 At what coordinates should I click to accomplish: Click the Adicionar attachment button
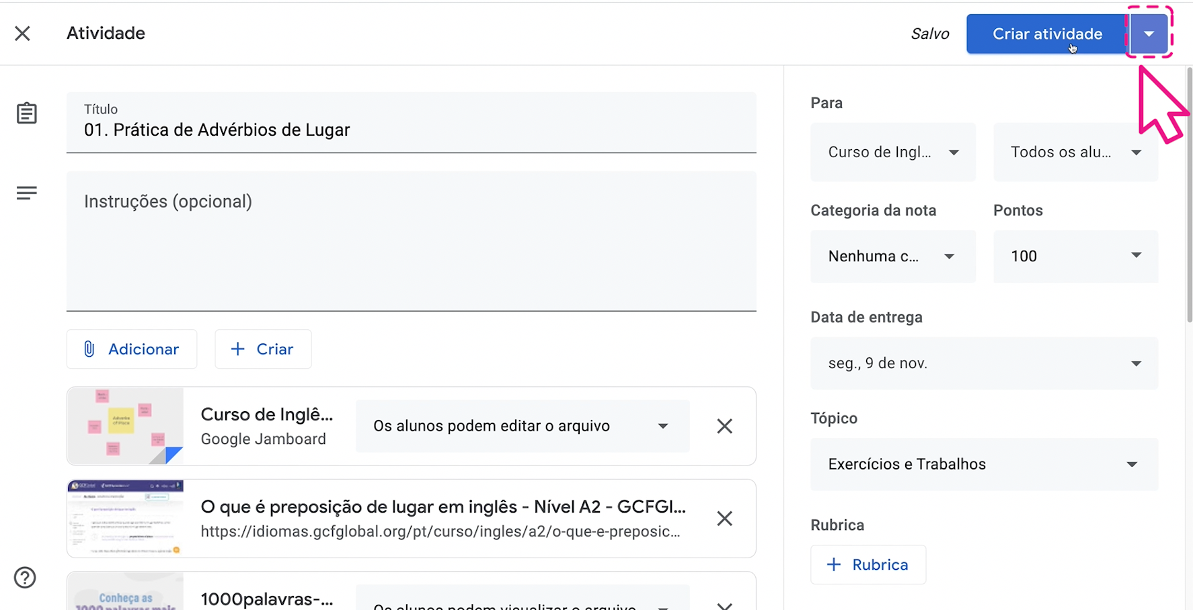click(x=132, y=349)
